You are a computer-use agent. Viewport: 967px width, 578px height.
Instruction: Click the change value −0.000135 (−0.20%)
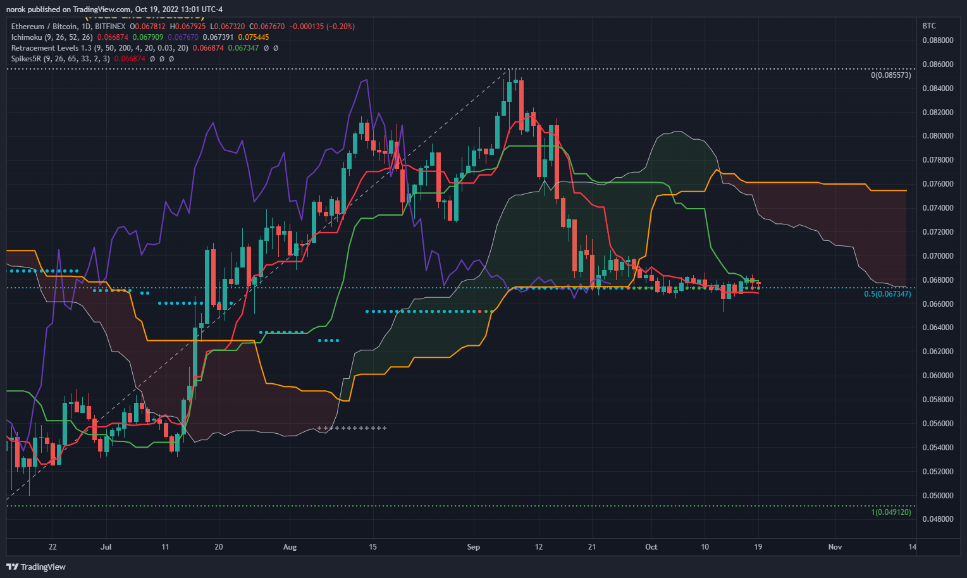(322, 27)
